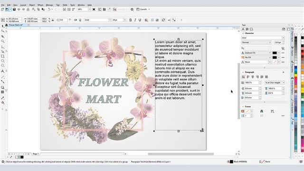Click the Open file folder icon

(x=7, y=9)
